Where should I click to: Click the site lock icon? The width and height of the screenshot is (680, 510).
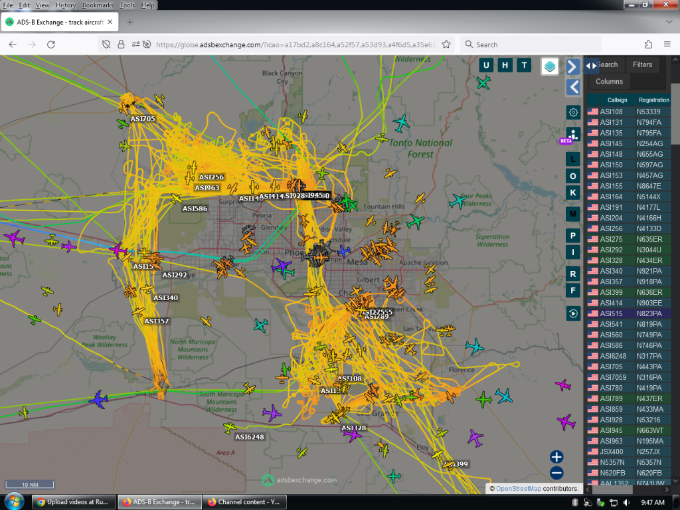(121, 44)
